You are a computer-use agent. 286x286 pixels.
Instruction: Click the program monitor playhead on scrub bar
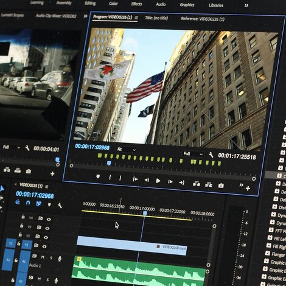coord(109,163)
